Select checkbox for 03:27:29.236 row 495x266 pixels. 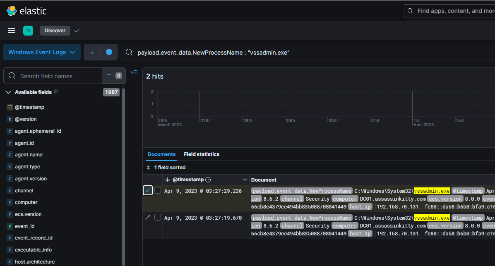(158, 190)
